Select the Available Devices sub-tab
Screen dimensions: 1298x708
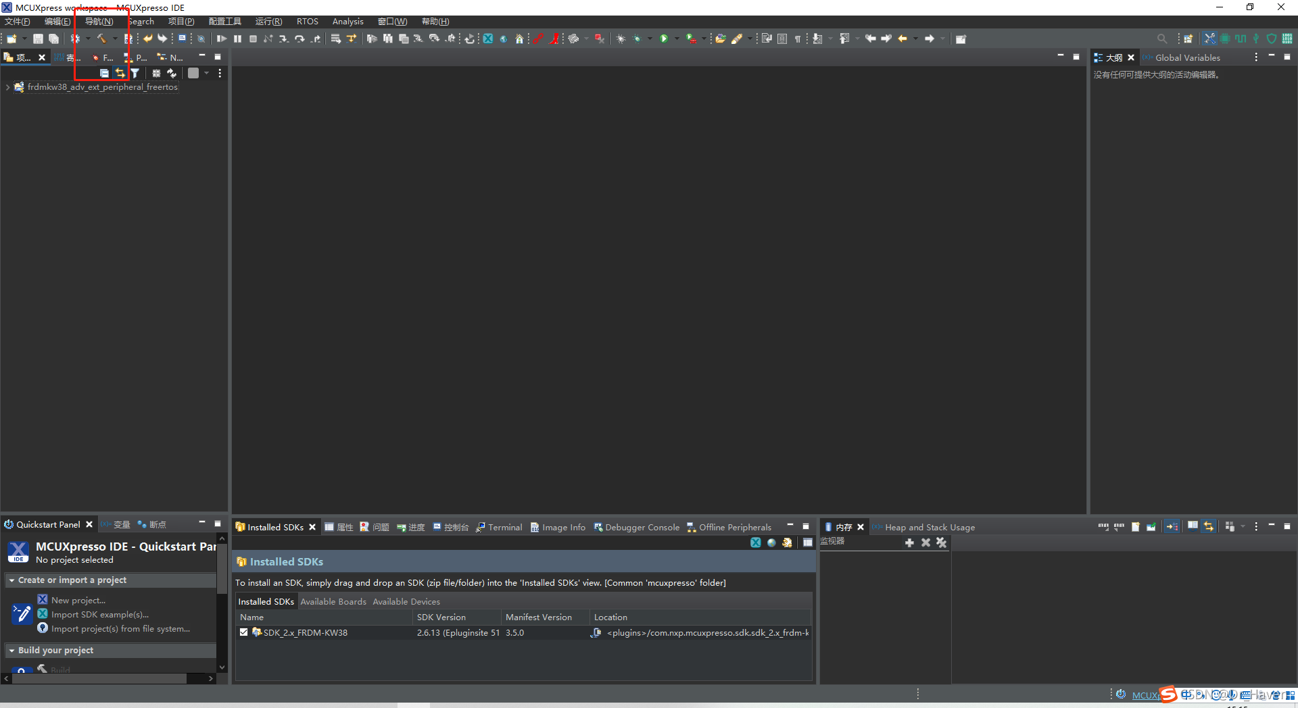coord(406,601)
